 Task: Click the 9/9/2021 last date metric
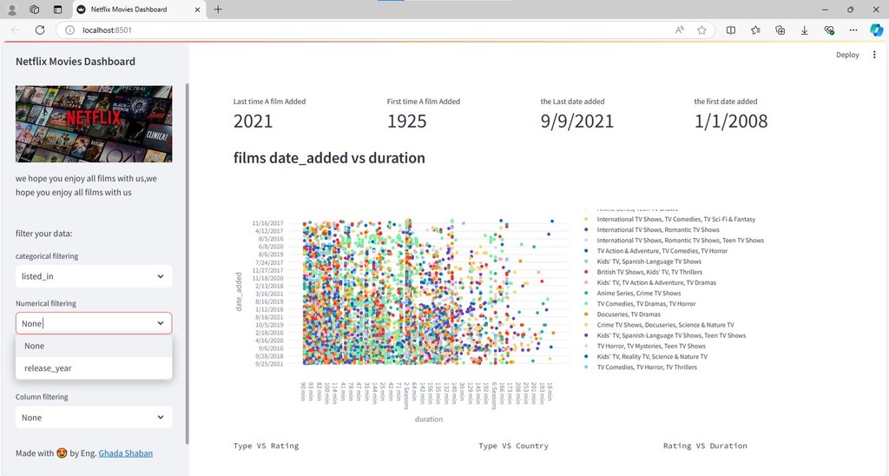tap(576, 121)
